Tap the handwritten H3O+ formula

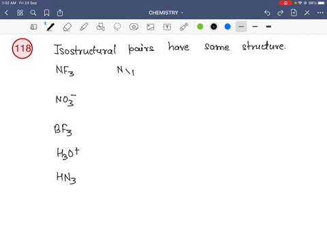point(68,154)
